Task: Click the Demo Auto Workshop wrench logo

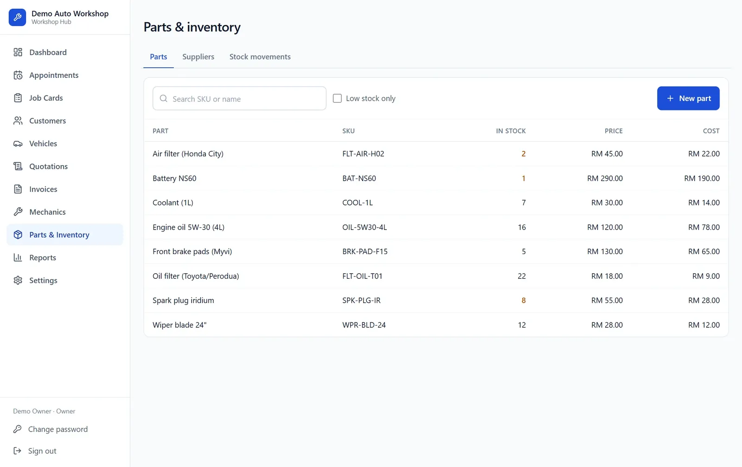Action: pyautogui.click(x=17, y=17)
